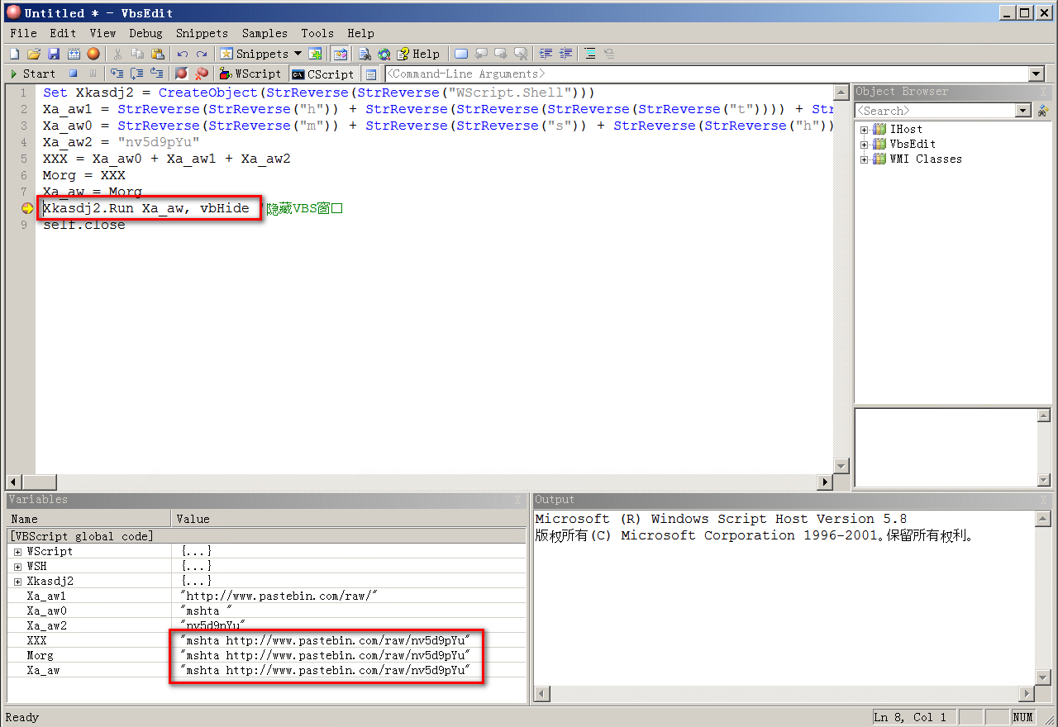The width and height of the screenshot is (1058, 727).
Task: Click the Name column header in Variables
Action: coord(89,519)
